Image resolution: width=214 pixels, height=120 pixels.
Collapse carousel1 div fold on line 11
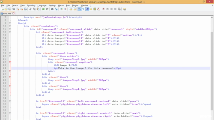coord(10,29)
